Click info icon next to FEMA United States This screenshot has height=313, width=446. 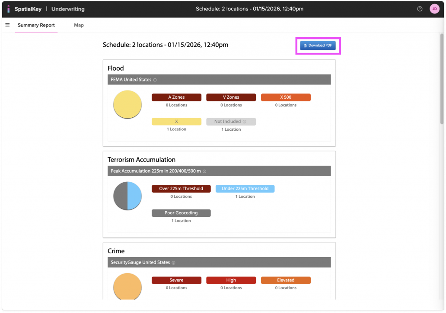[x=155, y=80]
